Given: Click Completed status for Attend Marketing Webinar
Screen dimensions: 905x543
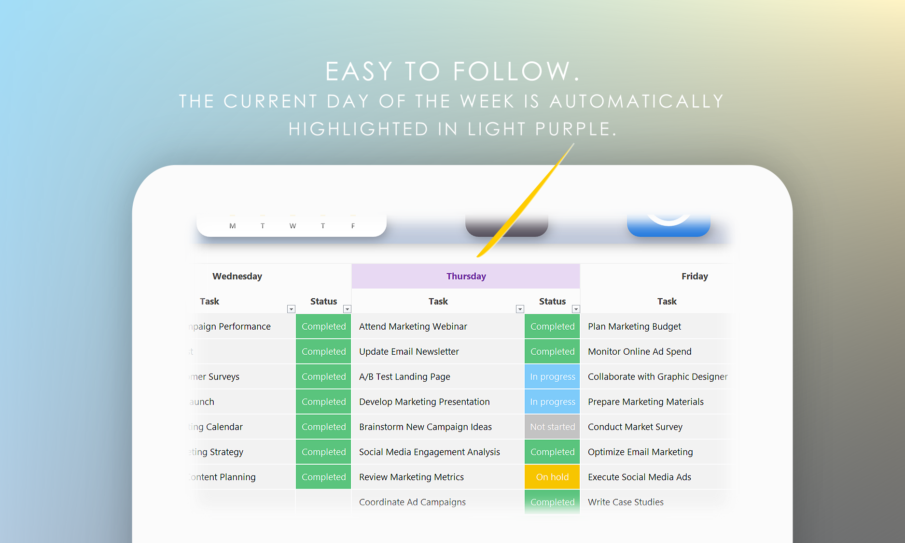Looking at the screenshot, I should (x=552, y=326).
